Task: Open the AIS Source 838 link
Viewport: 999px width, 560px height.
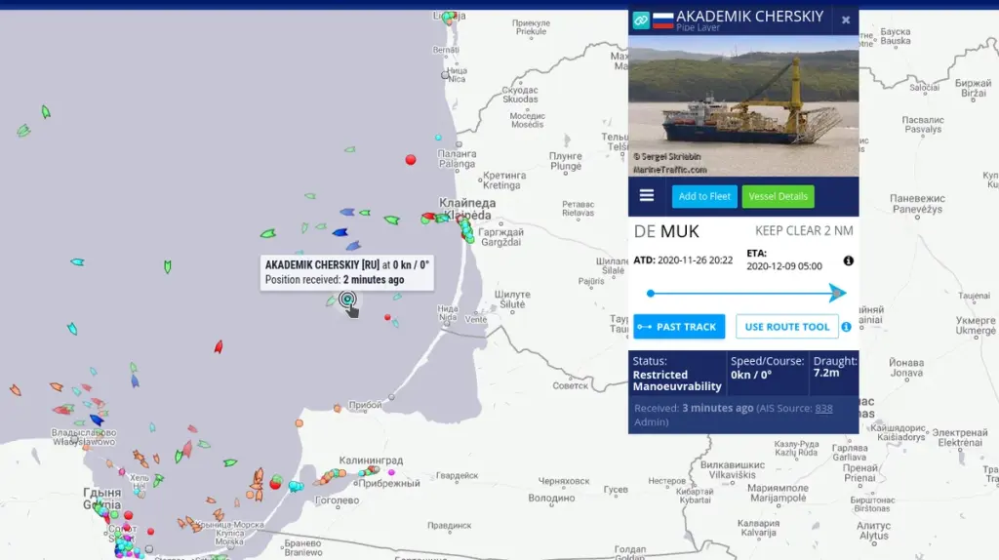Action: (823, 408)
